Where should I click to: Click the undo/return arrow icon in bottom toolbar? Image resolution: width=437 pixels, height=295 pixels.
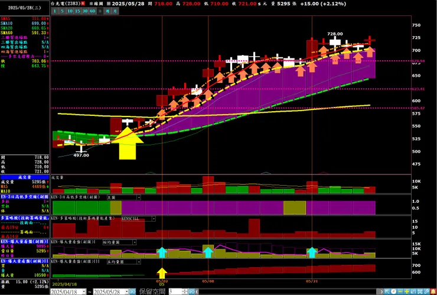click(413, 291)
